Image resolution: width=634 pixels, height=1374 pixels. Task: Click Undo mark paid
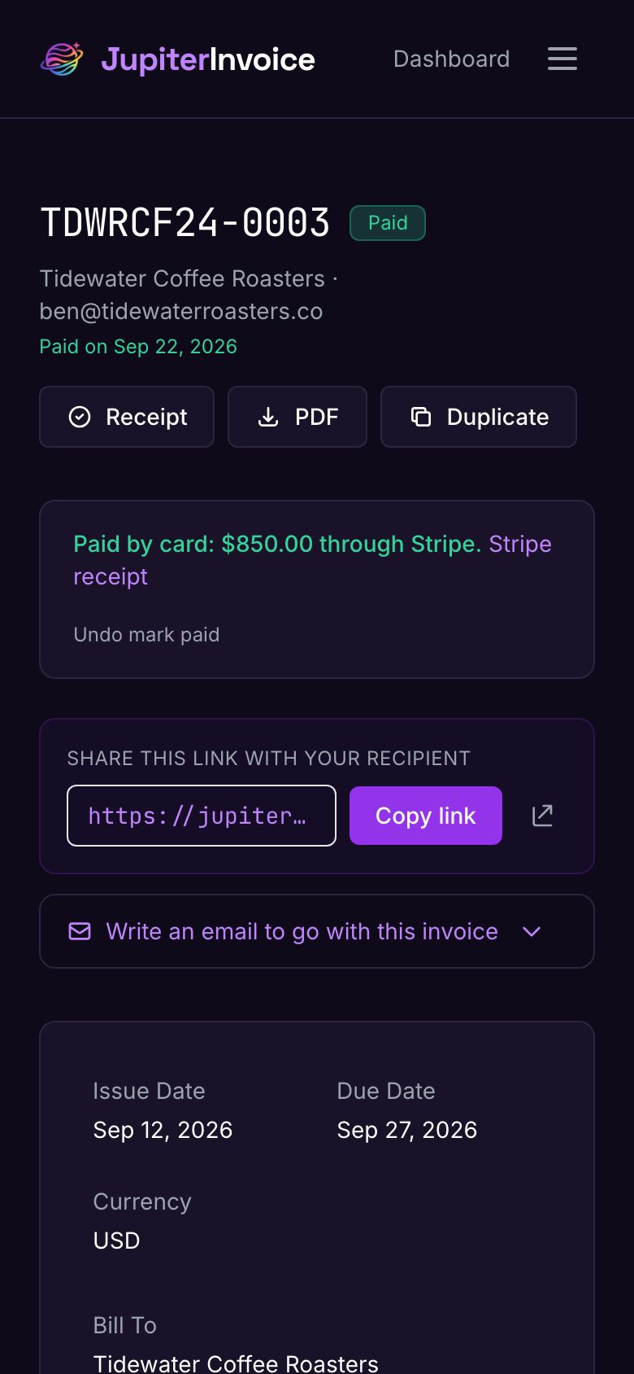[x=146, y=634]
